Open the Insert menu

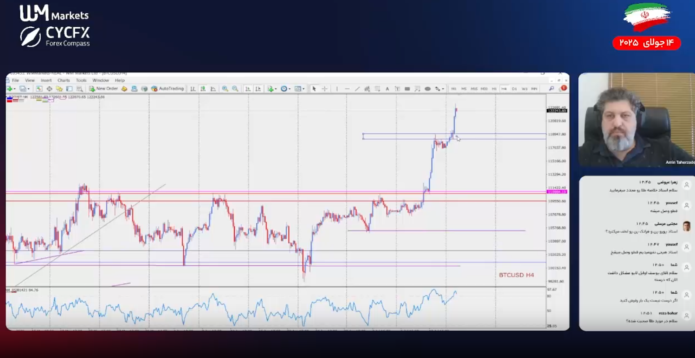click(46, 80)
